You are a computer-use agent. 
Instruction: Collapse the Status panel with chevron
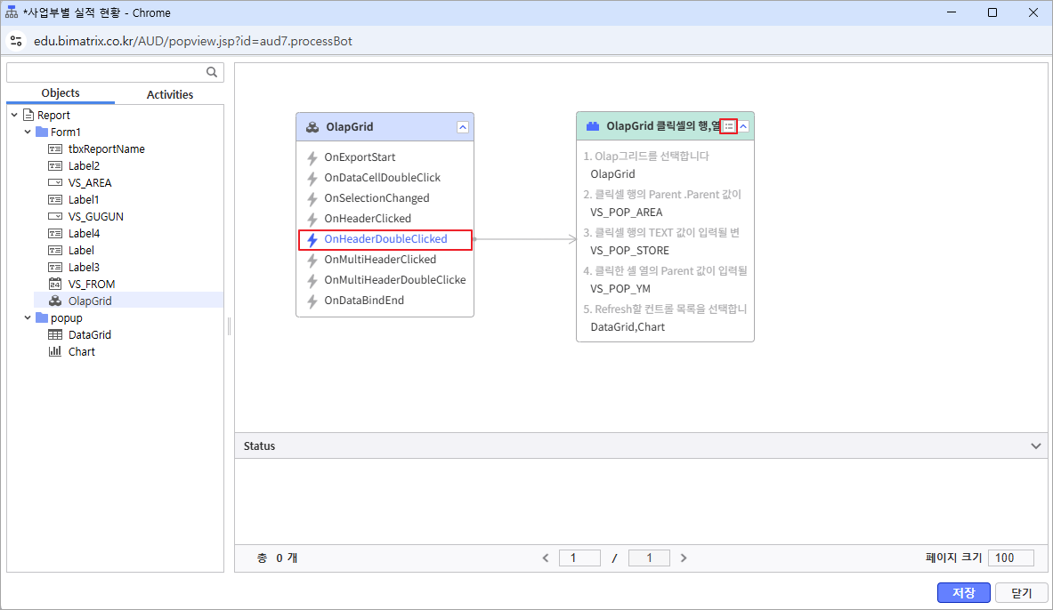tap(1035, 446)
